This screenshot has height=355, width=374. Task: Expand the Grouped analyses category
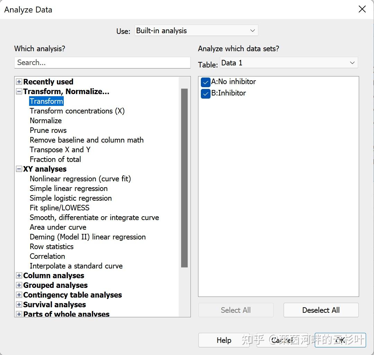tap(19, 285)
